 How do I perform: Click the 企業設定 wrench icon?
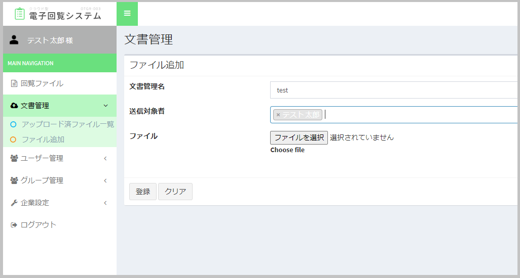[x=14, y=203]
